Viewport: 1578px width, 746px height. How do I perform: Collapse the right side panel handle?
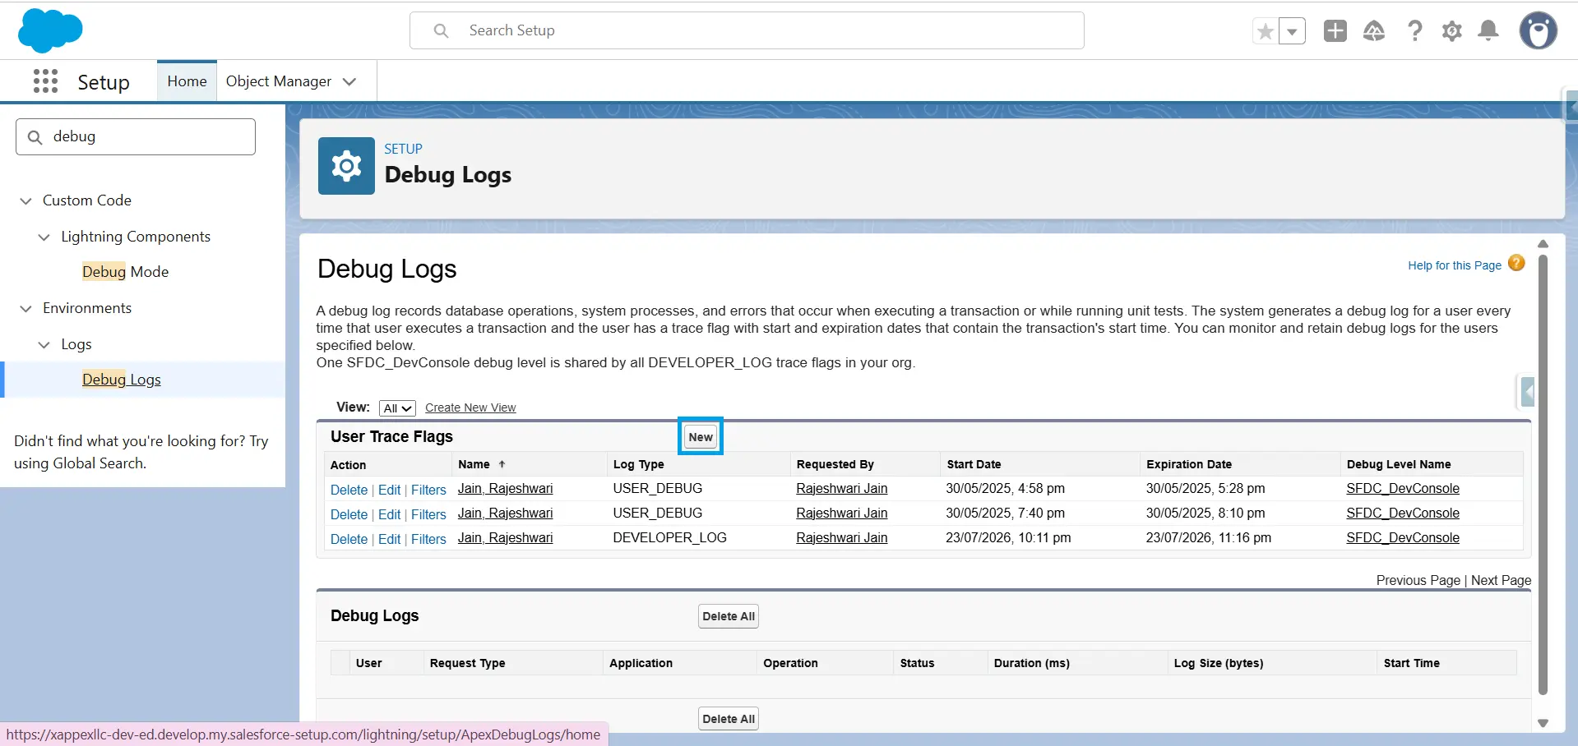click(x=1527, y=392)
